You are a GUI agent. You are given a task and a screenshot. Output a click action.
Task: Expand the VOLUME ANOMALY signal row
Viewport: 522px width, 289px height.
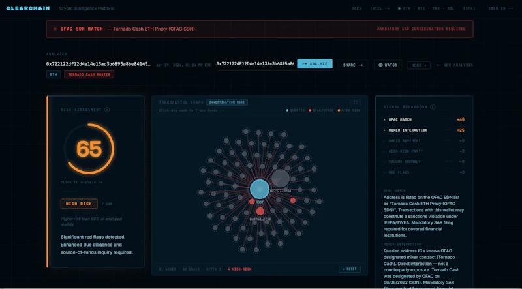click(424, 162)
